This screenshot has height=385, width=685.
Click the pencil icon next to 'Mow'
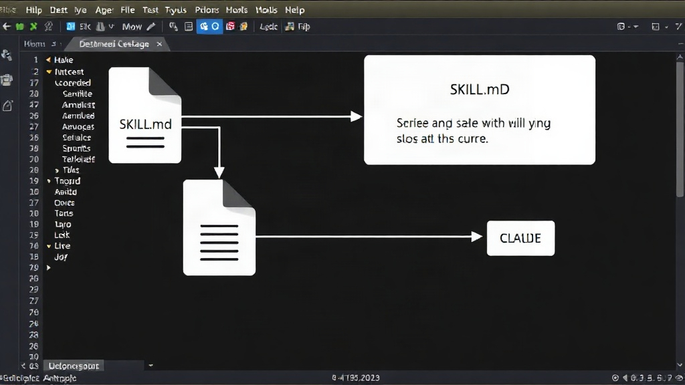[151, 27]
